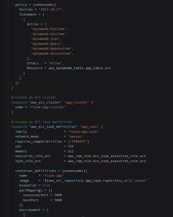Image resolution: width=173 pixels, height=217 pixels.
Task: Click the "awsvpc" network_mode value
Action: (76, 137)
